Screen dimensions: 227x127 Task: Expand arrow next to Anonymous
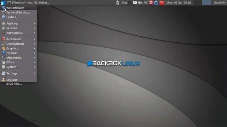[35, 33]
